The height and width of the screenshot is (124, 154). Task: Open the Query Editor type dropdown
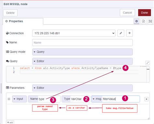[x=83, y=61]
